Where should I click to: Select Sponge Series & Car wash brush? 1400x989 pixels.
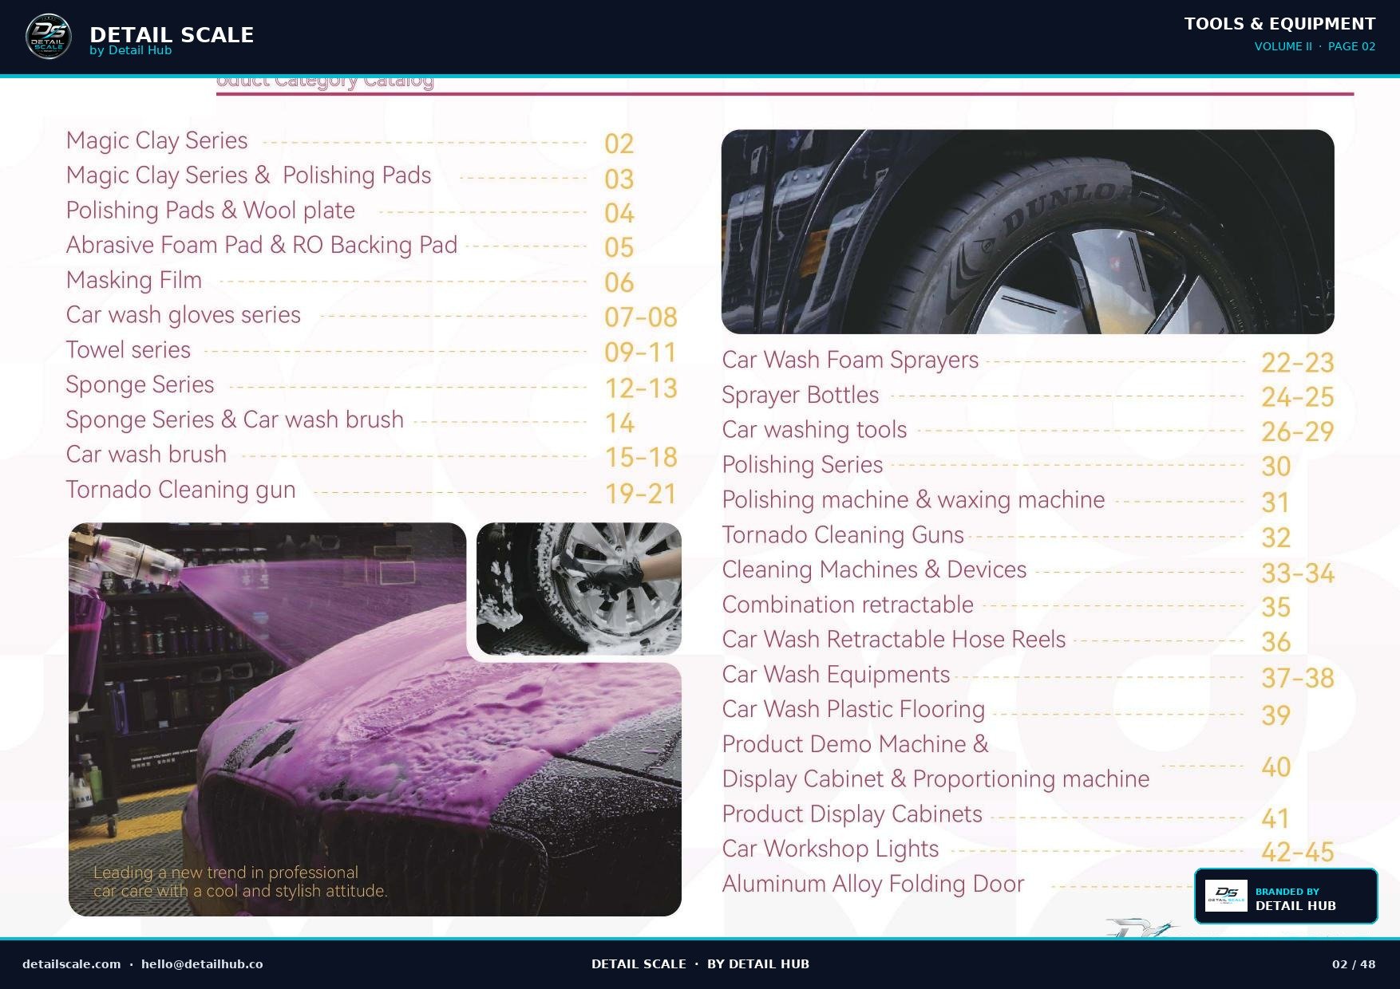point(235,420)
